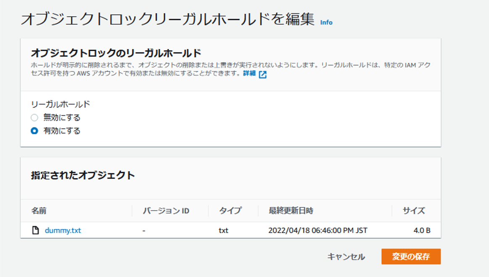Click the 4.0 B size cell
Screen dimensions: 489x277
coord(422,230)
